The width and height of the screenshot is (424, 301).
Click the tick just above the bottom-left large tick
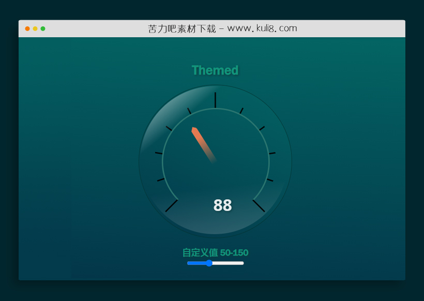[x=160, y=179]
